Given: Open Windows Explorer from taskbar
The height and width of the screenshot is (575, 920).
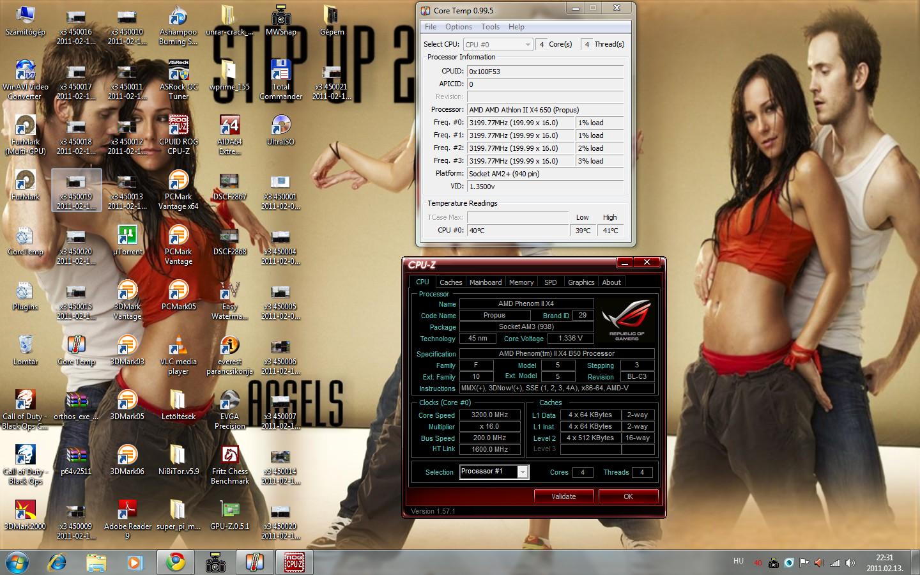Looking at the screenshot, I should pos(96,562).
